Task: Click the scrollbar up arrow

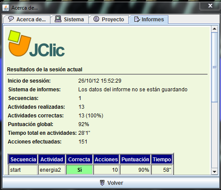Action: click(214, 29)
